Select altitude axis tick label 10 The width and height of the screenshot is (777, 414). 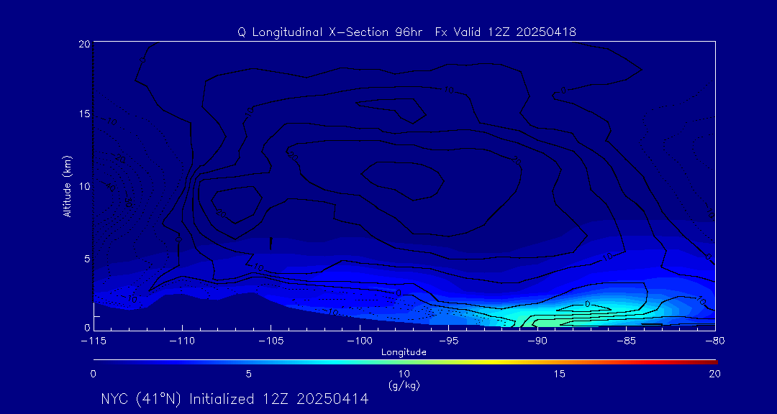tap(84, 186)
